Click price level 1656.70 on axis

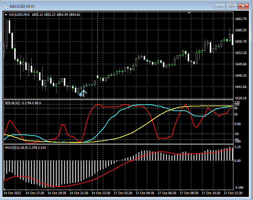click(241, 41)
